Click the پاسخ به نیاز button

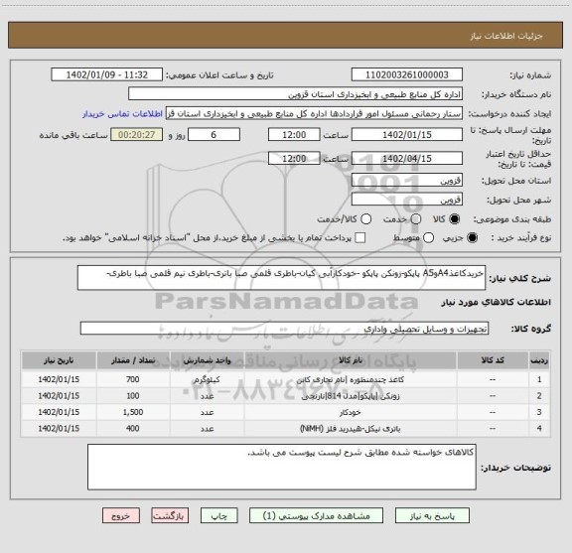click(x=432, y=516)
